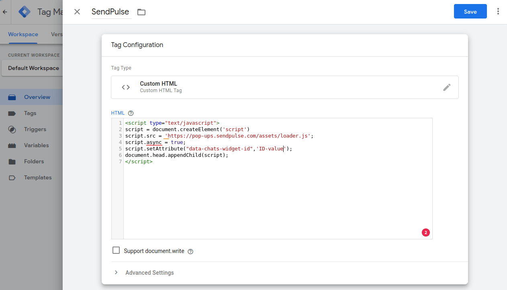Open Variables in the sidebar
This screenshot has width=507, height=290.
(x=36, y=146)
